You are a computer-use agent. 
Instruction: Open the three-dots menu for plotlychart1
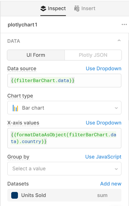124,24
